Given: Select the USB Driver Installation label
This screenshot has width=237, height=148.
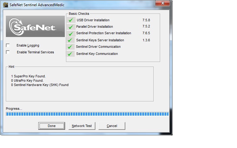Looking at the screenshot, I should [x=93, y=20].
